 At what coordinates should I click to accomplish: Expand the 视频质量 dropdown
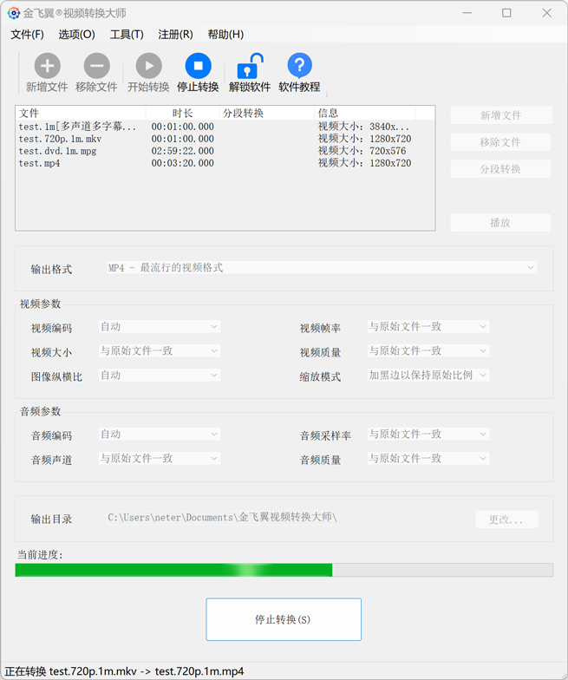(x=428, y=350)
